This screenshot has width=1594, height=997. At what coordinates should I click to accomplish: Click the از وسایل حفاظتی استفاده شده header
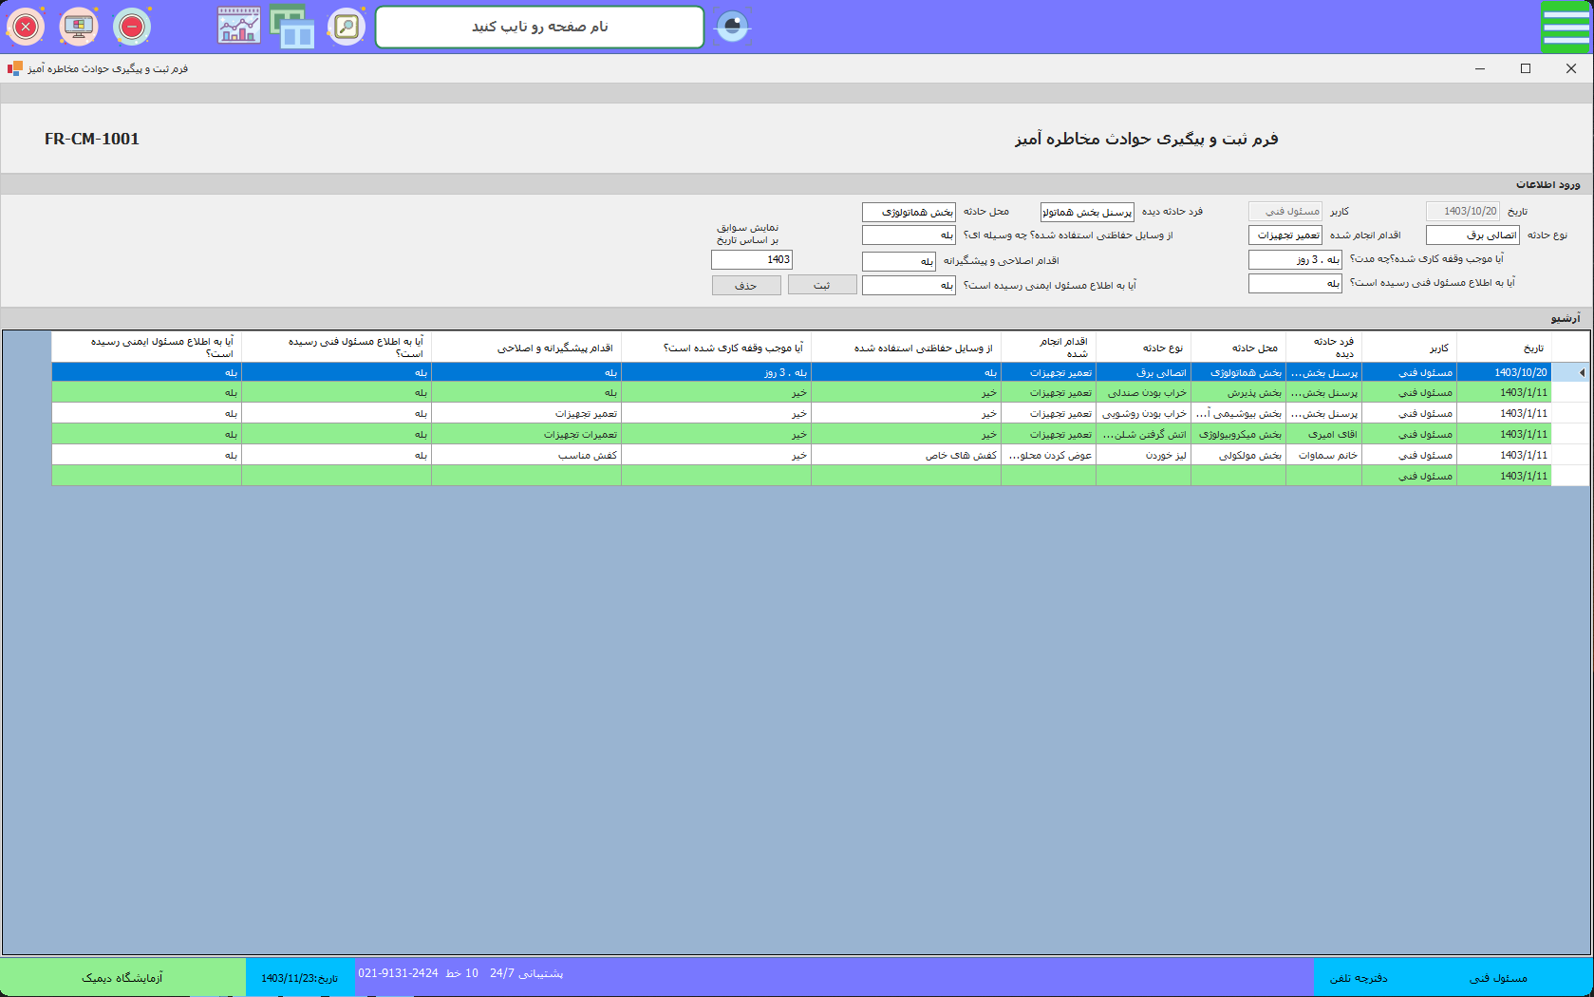pos(906,348)
